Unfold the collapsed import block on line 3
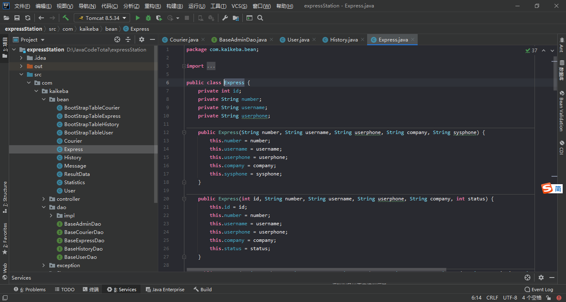566x302 pixels. tap(183, 66)
